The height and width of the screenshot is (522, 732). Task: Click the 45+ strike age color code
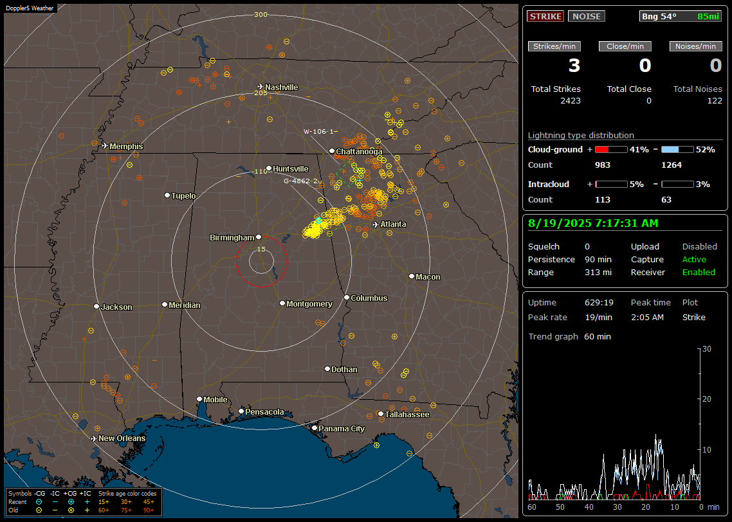[x=149, y=502]
